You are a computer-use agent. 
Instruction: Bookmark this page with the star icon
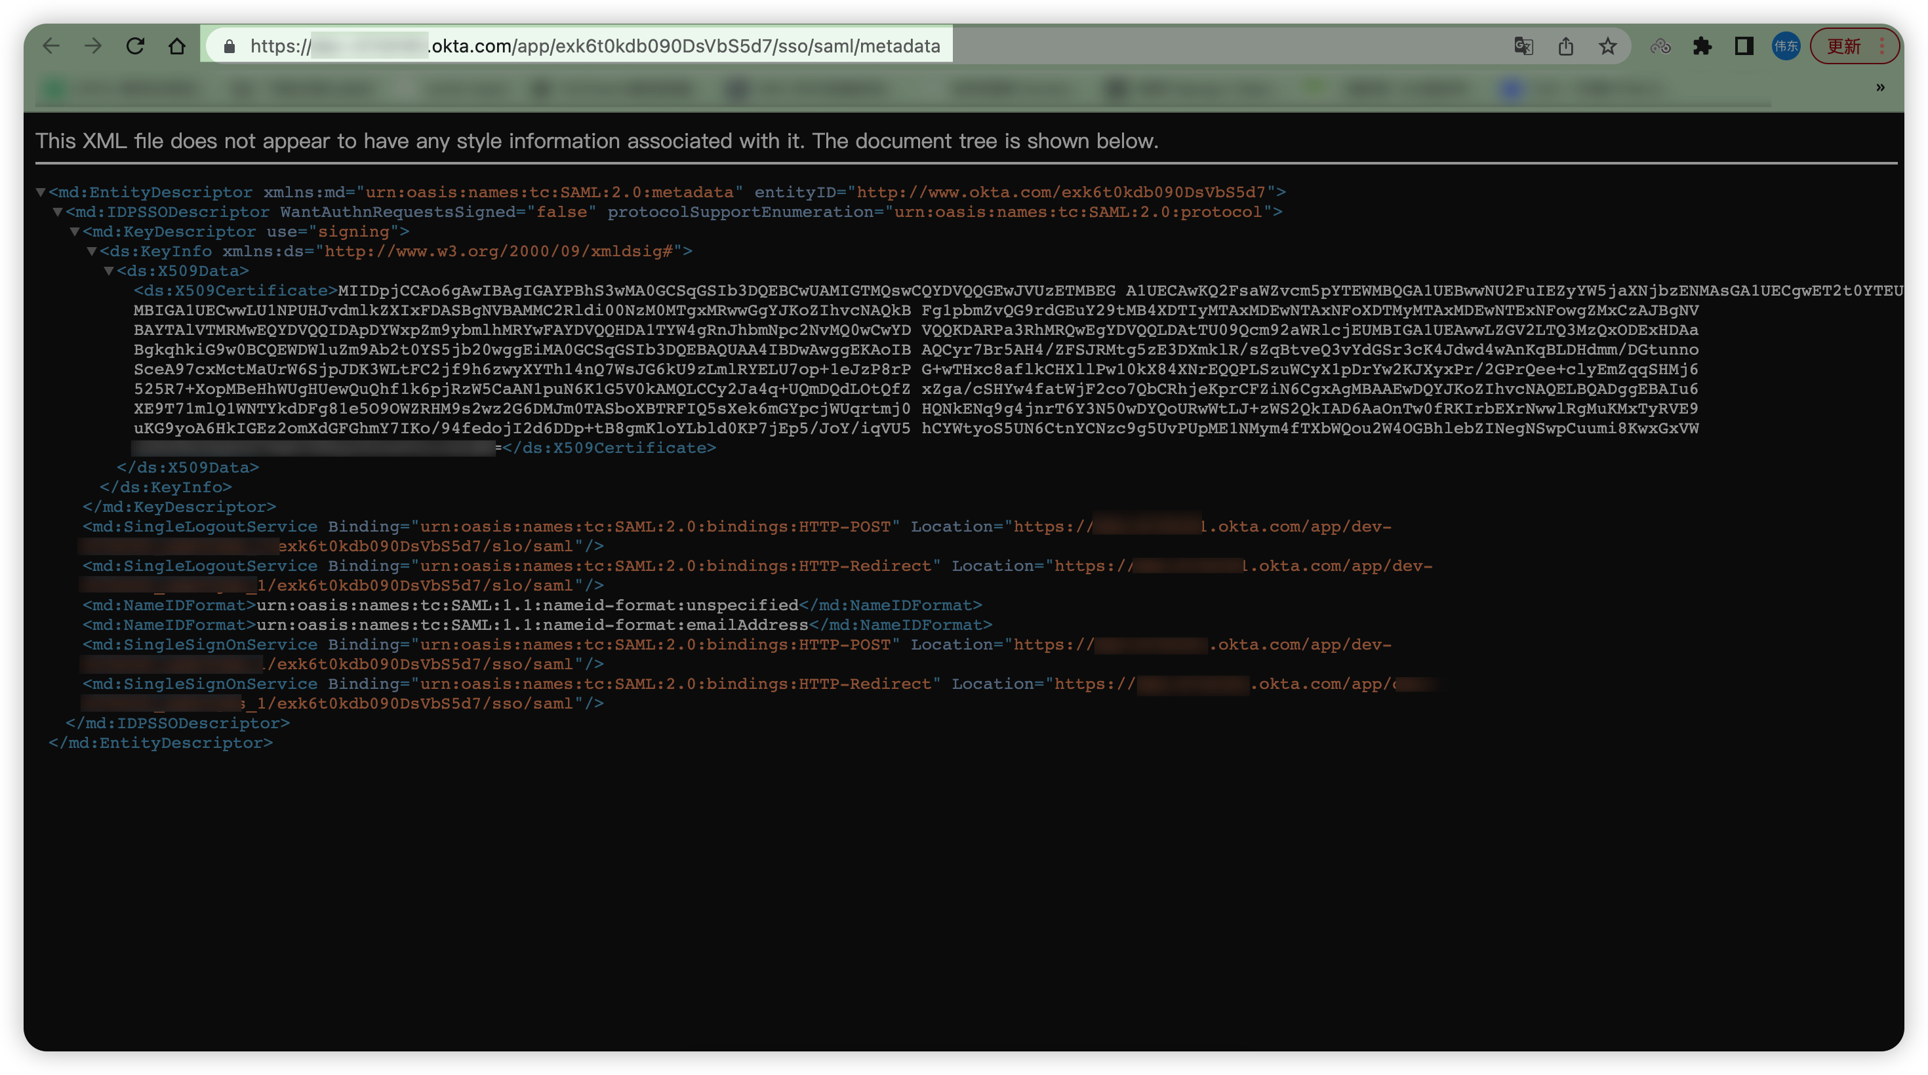[x=1607, y=47]
